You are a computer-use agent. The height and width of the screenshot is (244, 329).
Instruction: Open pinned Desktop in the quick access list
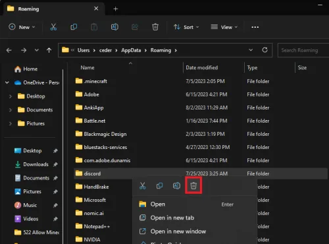point(28,150)
